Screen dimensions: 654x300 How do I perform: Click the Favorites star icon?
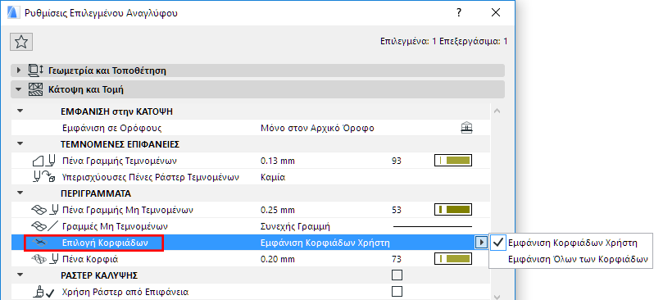tap(21, 41)
